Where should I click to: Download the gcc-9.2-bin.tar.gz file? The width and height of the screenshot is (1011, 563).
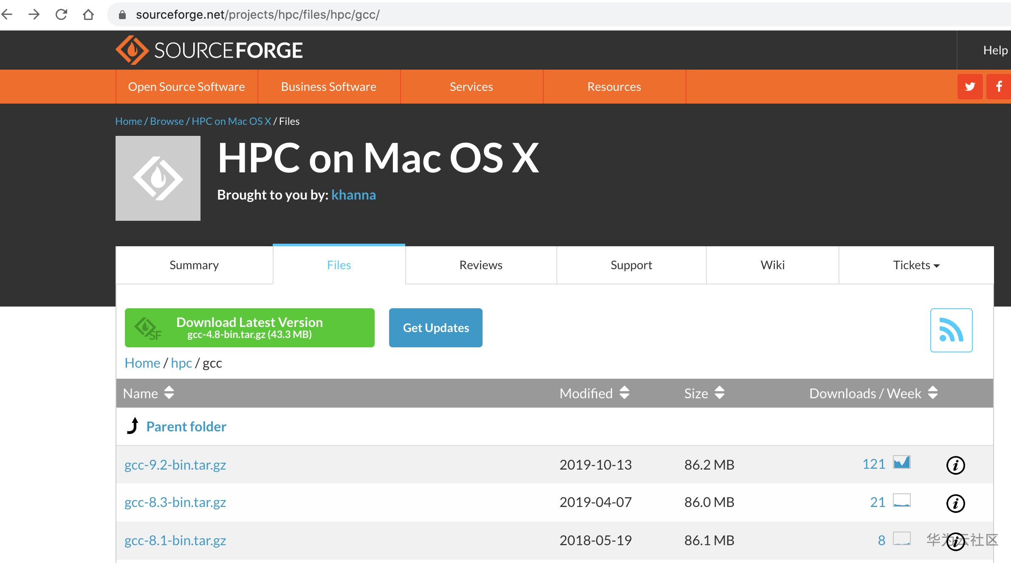(175, 465)
